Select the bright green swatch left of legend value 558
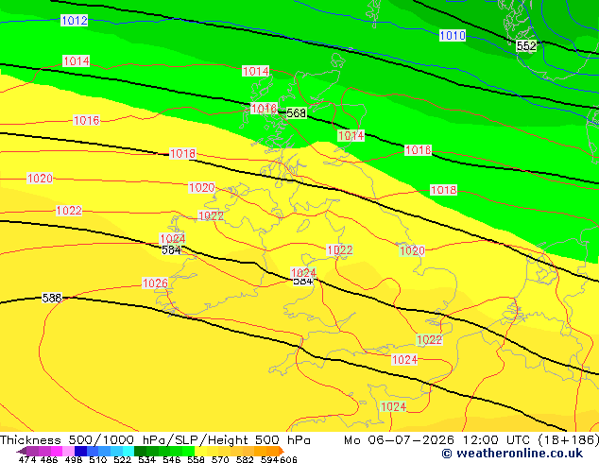 [x=188, y=451]
